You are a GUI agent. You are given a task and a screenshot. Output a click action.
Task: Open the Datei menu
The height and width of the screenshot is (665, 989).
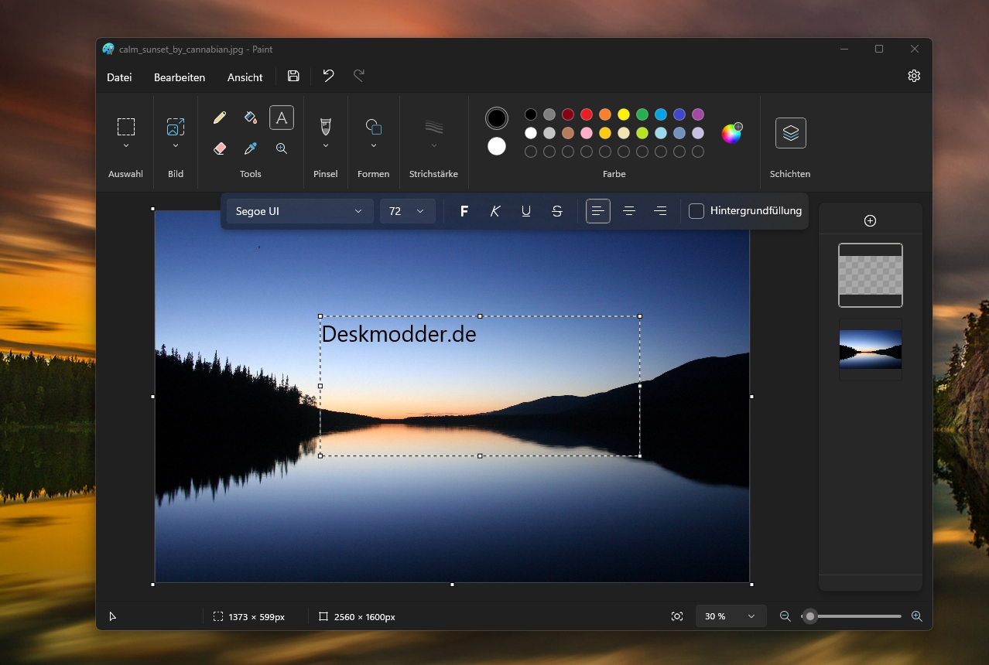click(x=119, y=77)
